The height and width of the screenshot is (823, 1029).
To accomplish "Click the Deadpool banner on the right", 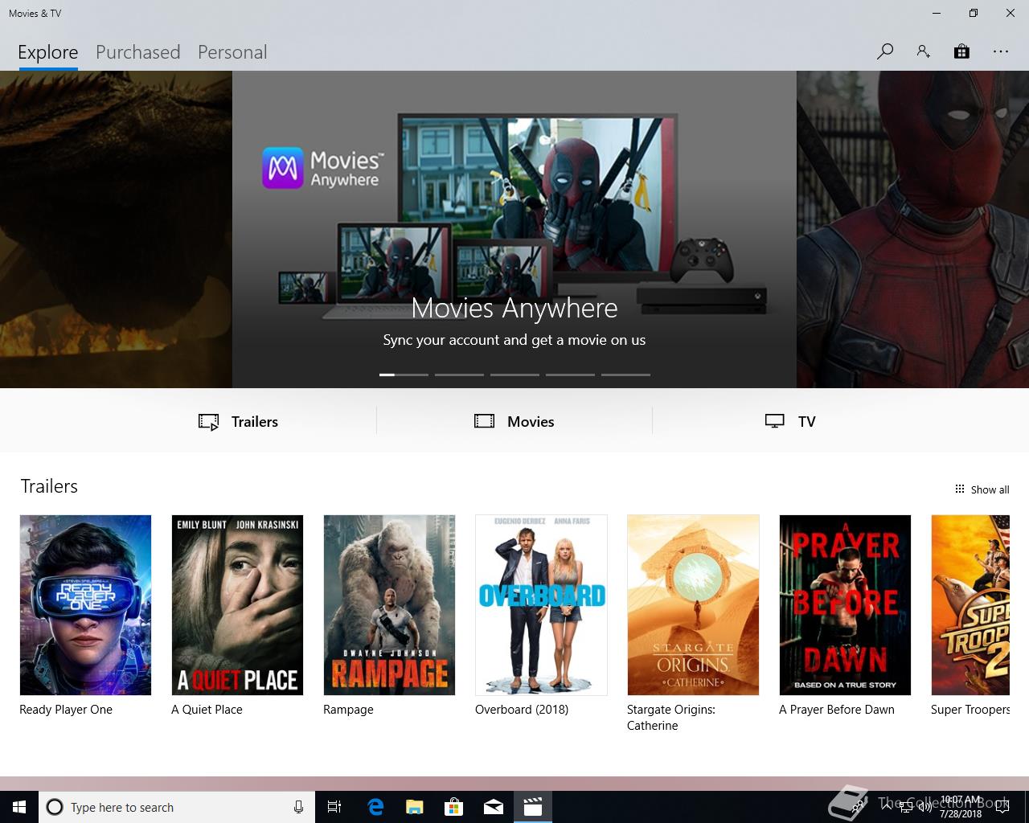I will pos(912,229).
